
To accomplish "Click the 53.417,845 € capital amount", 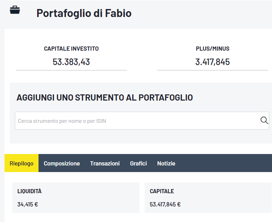I will (165, 204).
